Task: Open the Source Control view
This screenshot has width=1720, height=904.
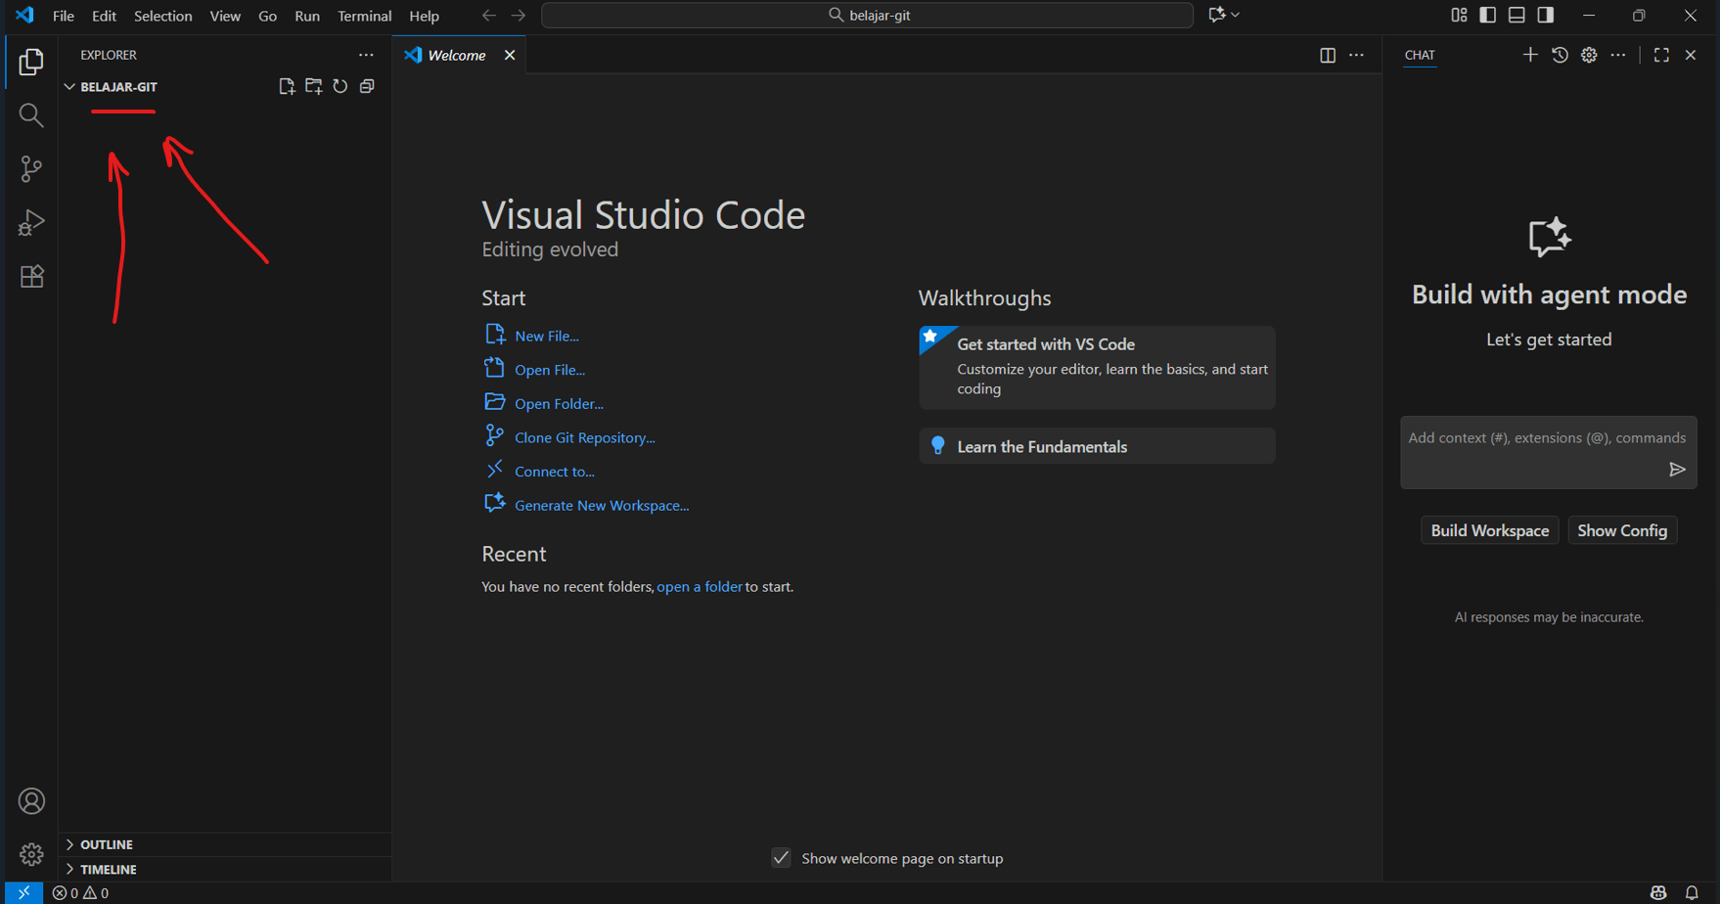Action: click(x=31, y=168)
